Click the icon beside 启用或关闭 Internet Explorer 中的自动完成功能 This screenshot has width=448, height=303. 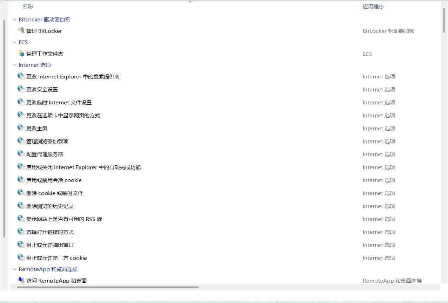[x=21, y=167]
